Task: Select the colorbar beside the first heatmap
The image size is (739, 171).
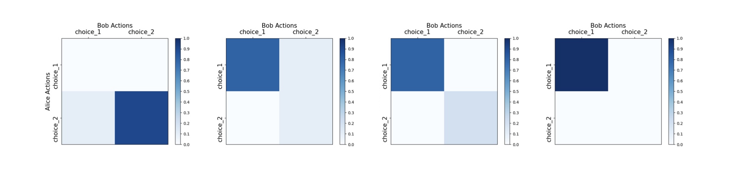Action: tap(178, 91)
